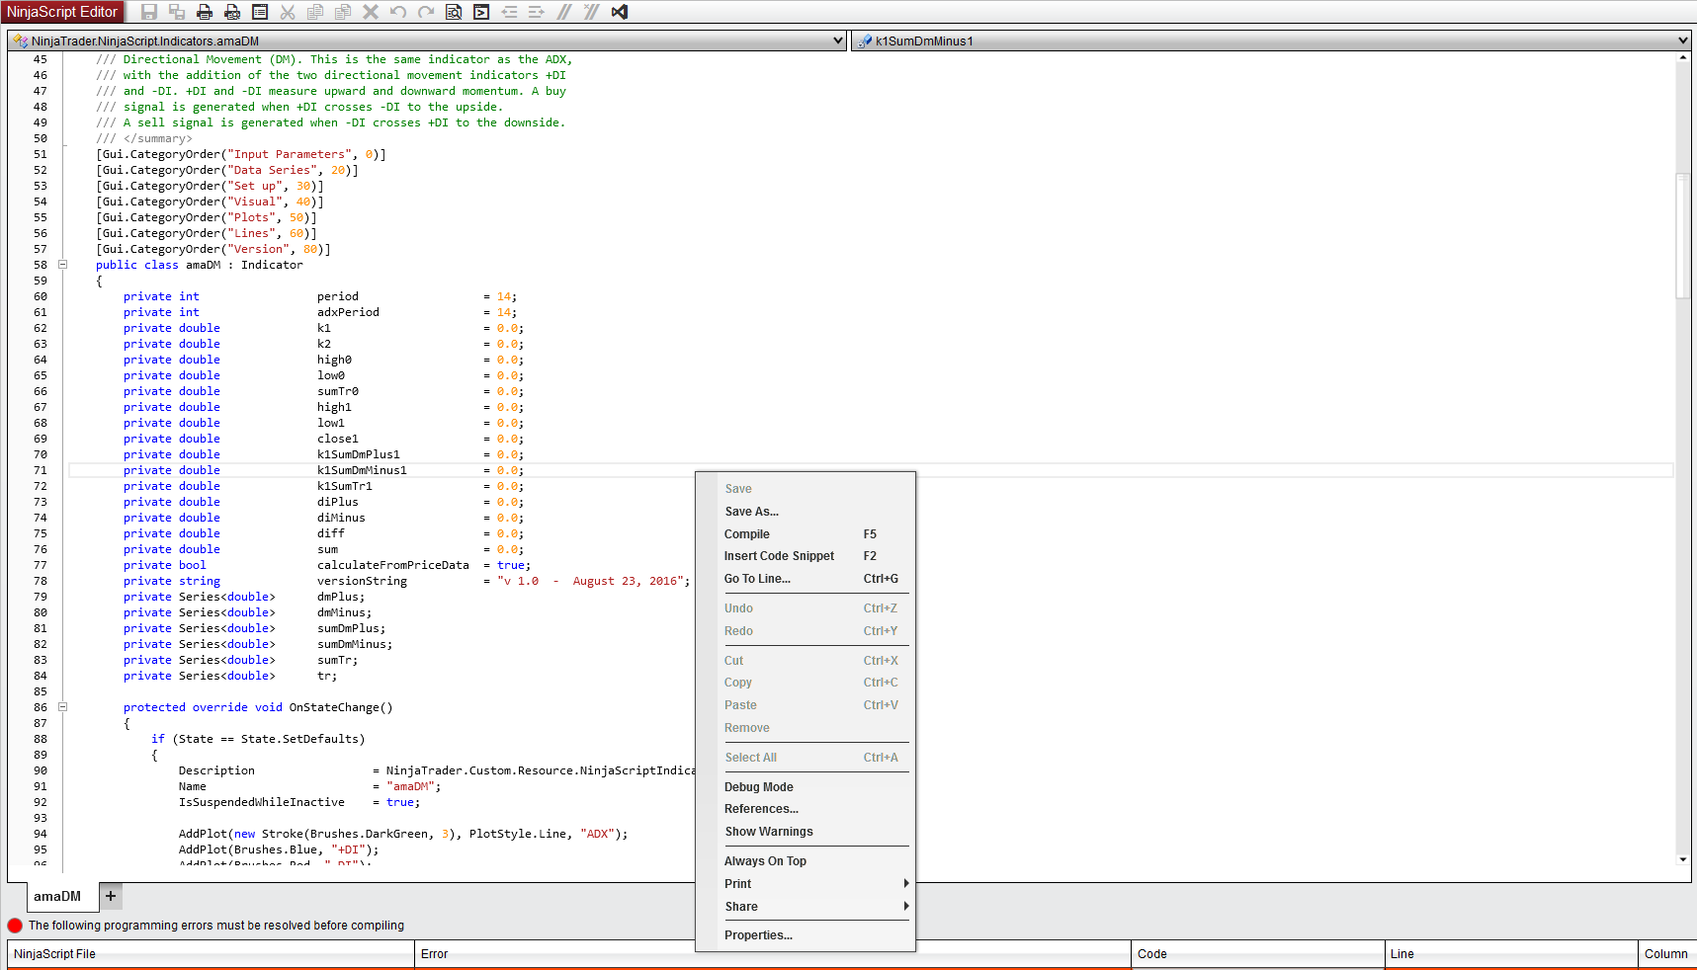Click the Visual Studio icon
Viewport: 1697px width, 970px height.
620,12
